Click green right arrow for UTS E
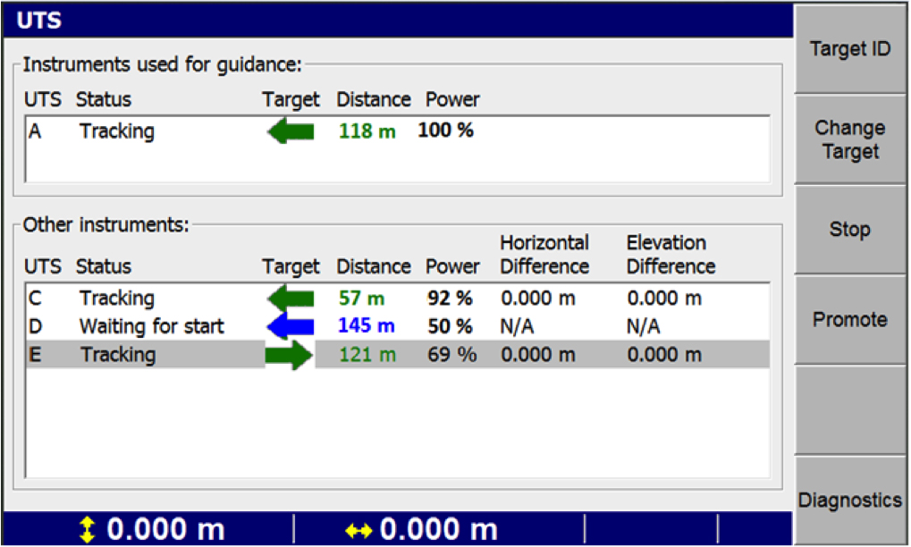The width and height of the screenshot is (911, 547). tap(290, 355)
